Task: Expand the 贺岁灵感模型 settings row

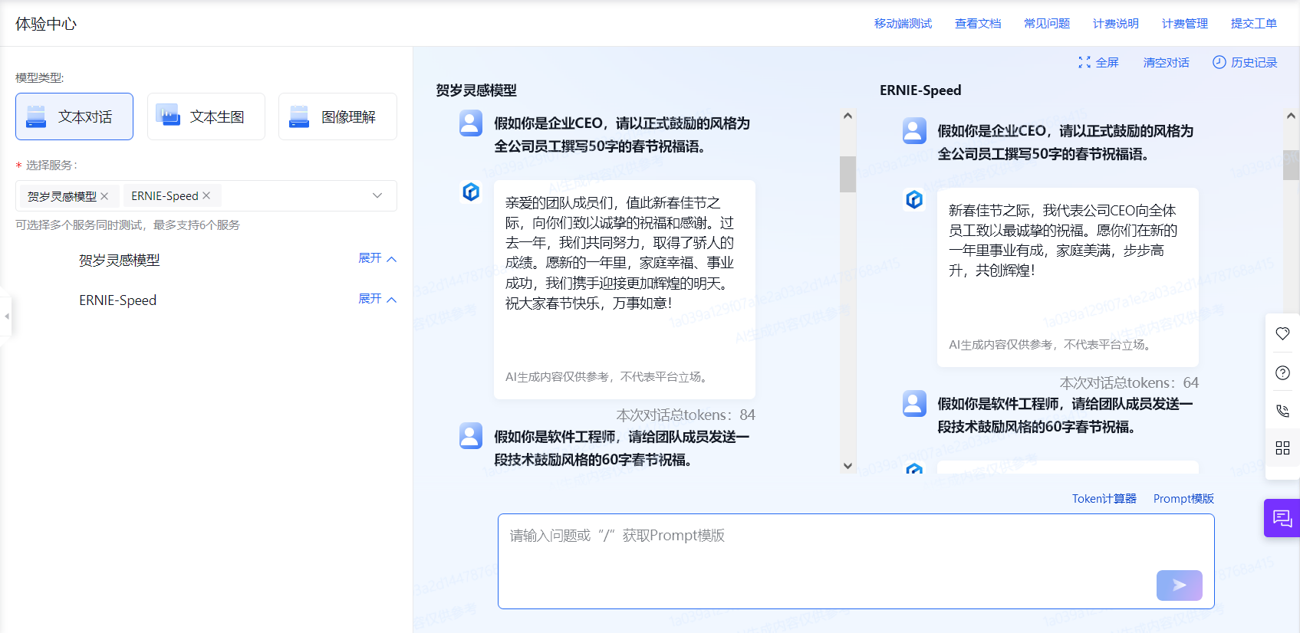Action: coord(377,258)
